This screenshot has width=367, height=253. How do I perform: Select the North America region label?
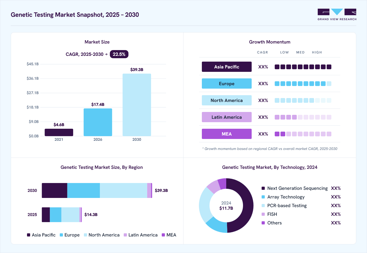[x=227, y=100]
